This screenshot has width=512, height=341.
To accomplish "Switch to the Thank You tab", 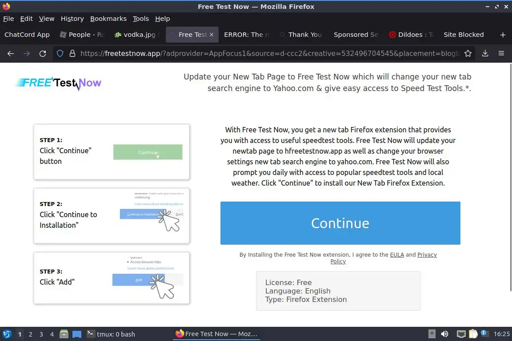I will tap(301, 35).
